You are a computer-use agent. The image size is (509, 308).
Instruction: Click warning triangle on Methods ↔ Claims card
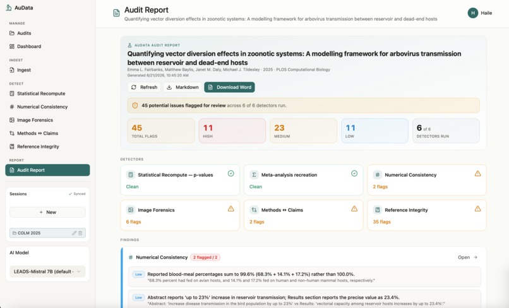click(354, 209)
